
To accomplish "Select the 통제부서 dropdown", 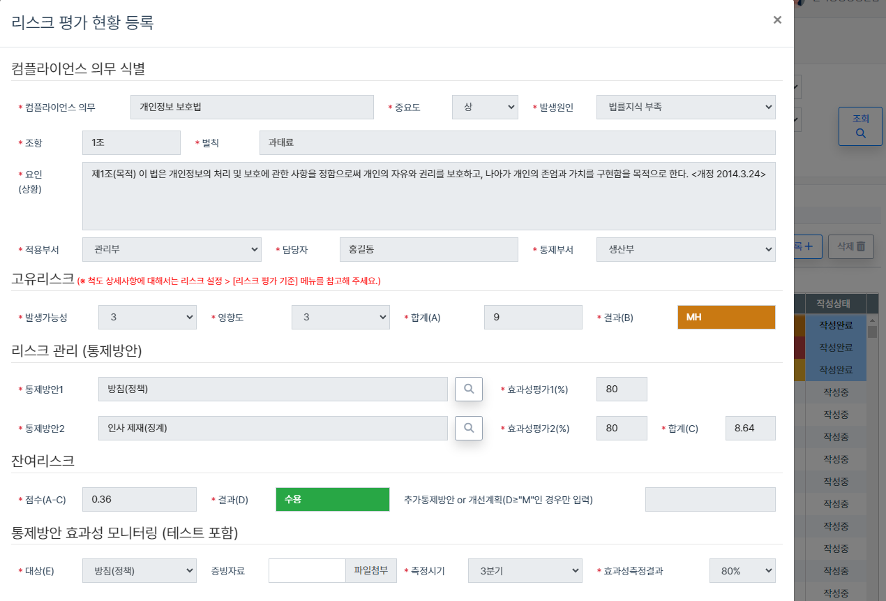I will 685,250.
